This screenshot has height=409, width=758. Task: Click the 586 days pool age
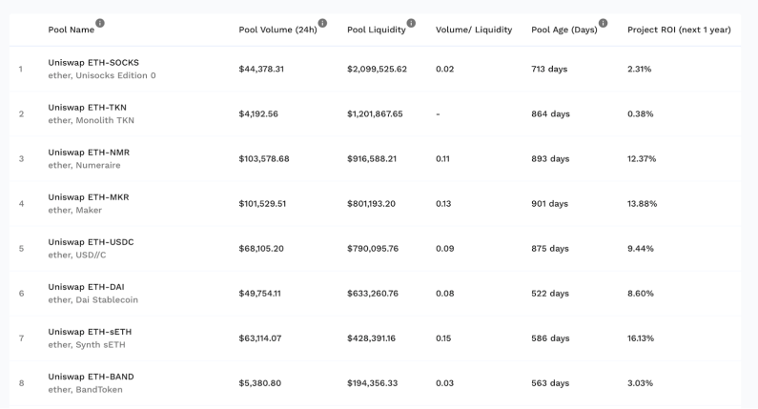pos(550,338)
